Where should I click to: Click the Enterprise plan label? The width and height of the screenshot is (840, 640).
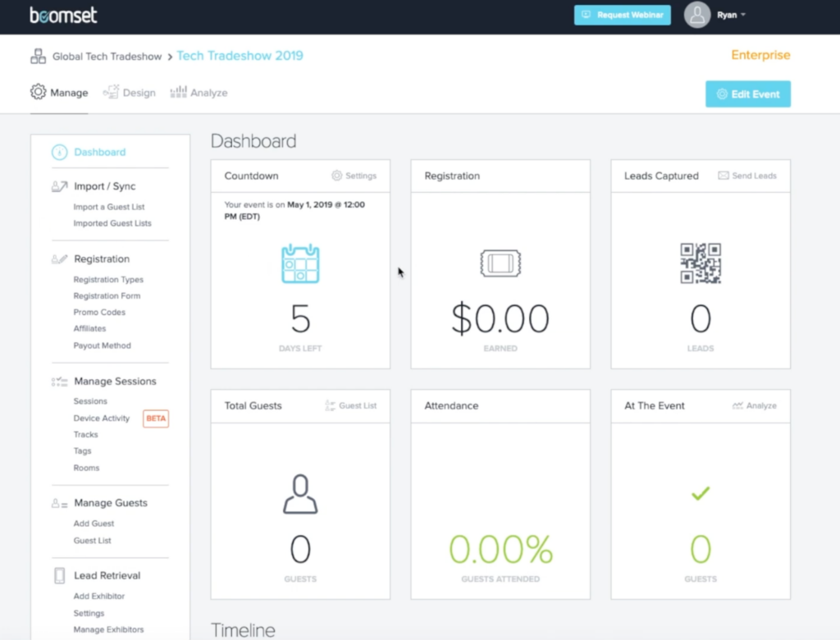[760, 55]
